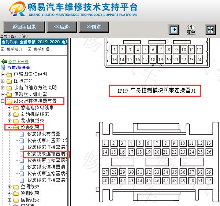
Task: Expand the 顶棚线束 folder
Action: tap(9, 193)
